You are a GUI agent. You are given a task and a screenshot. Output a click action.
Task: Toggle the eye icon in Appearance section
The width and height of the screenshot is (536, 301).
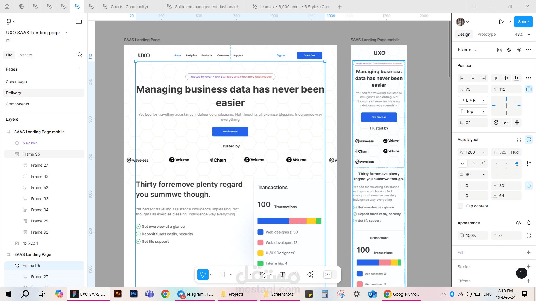click(518, 223)
